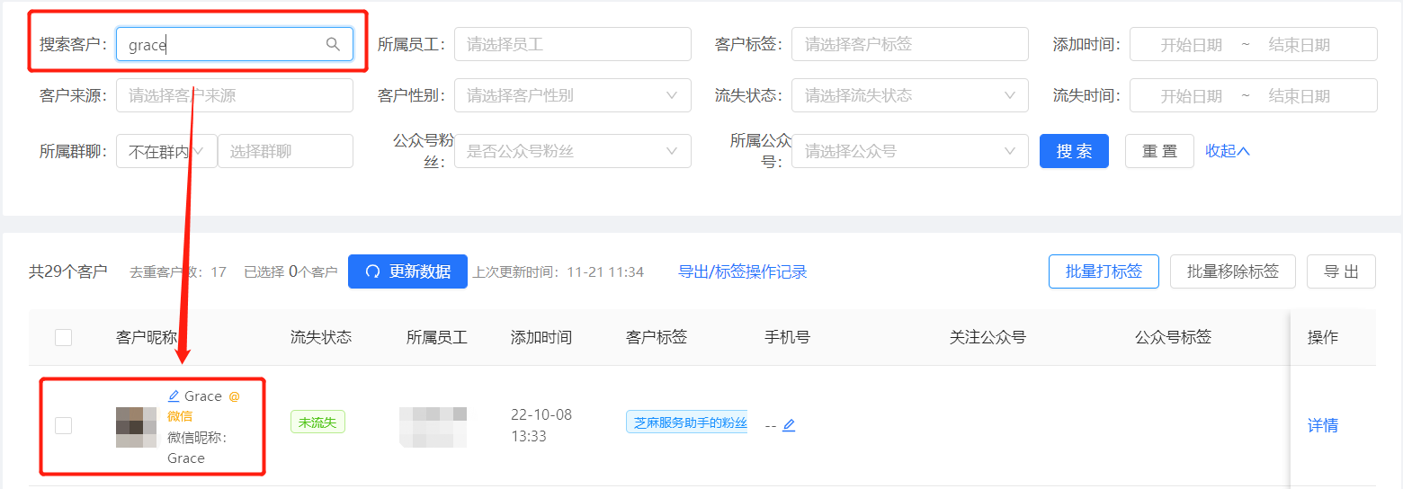Expand the 客户性别 dropdown

[573, 95]
